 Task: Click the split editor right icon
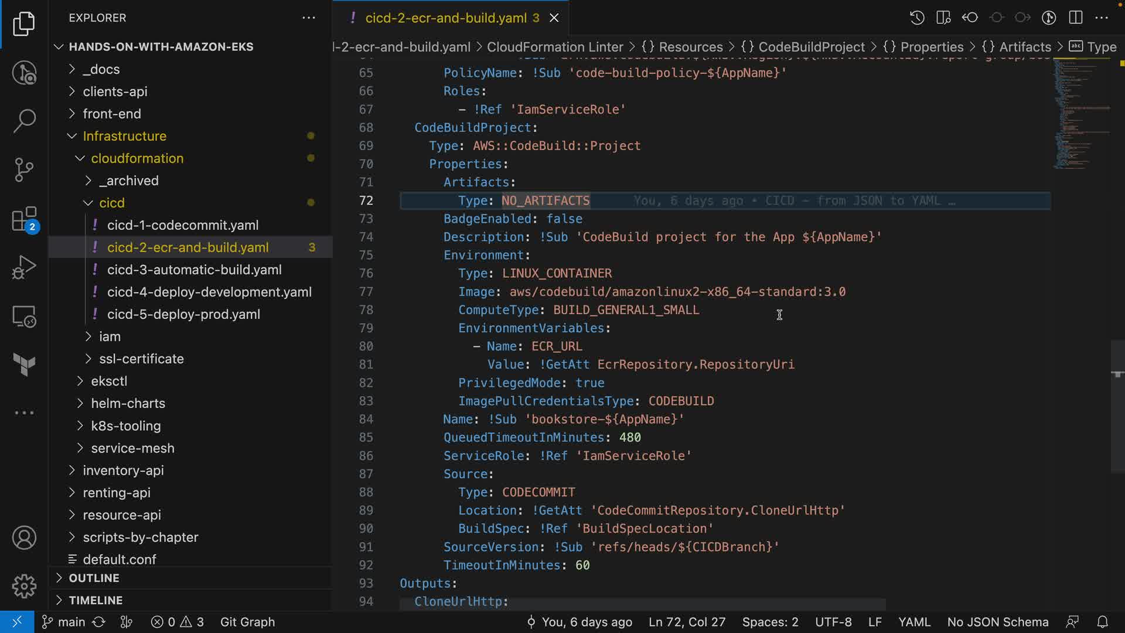[1076, 18]
